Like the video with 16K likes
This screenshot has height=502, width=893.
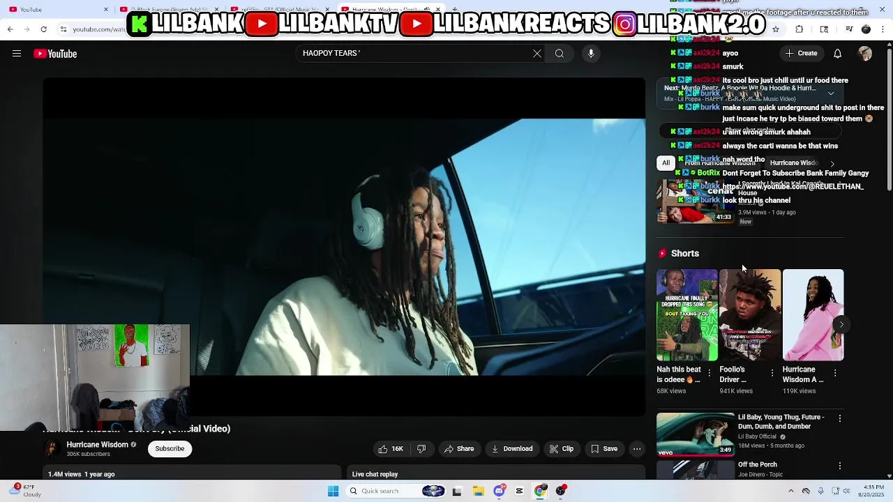pyautogui.click(x=390, y=449)
